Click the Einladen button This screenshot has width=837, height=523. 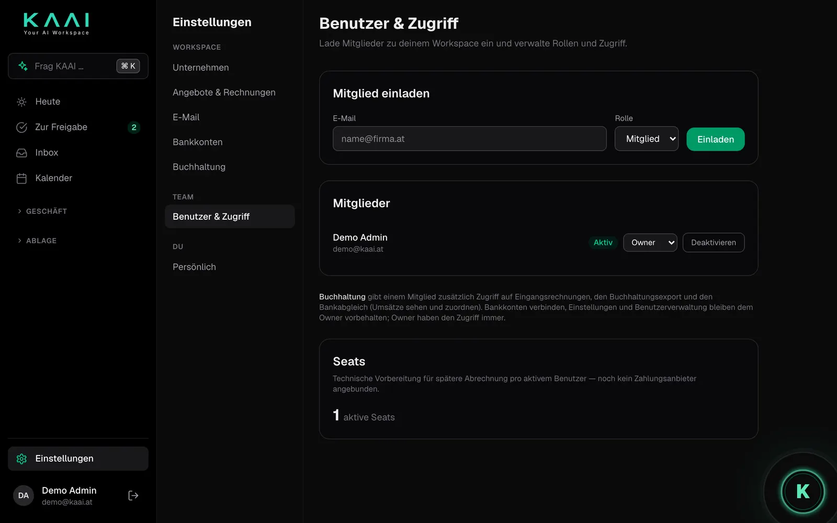(715, 139)
